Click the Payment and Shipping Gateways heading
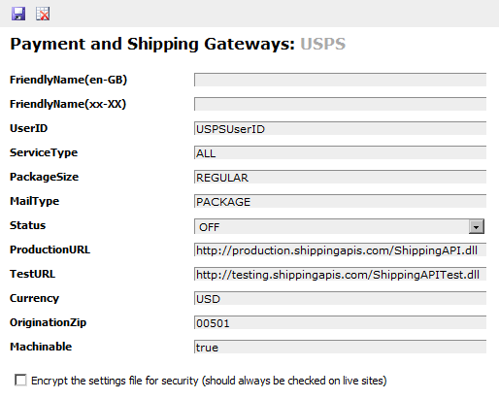The image size is (499, 399). pos(152,45)
